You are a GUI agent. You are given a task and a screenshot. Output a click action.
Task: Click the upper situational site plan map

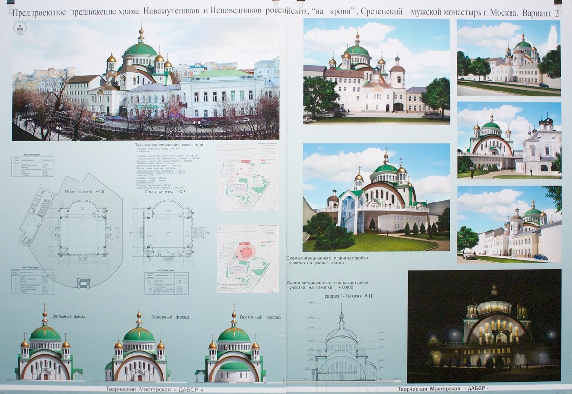248,176
